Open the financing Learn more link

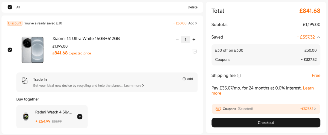(x=308, y=88)
